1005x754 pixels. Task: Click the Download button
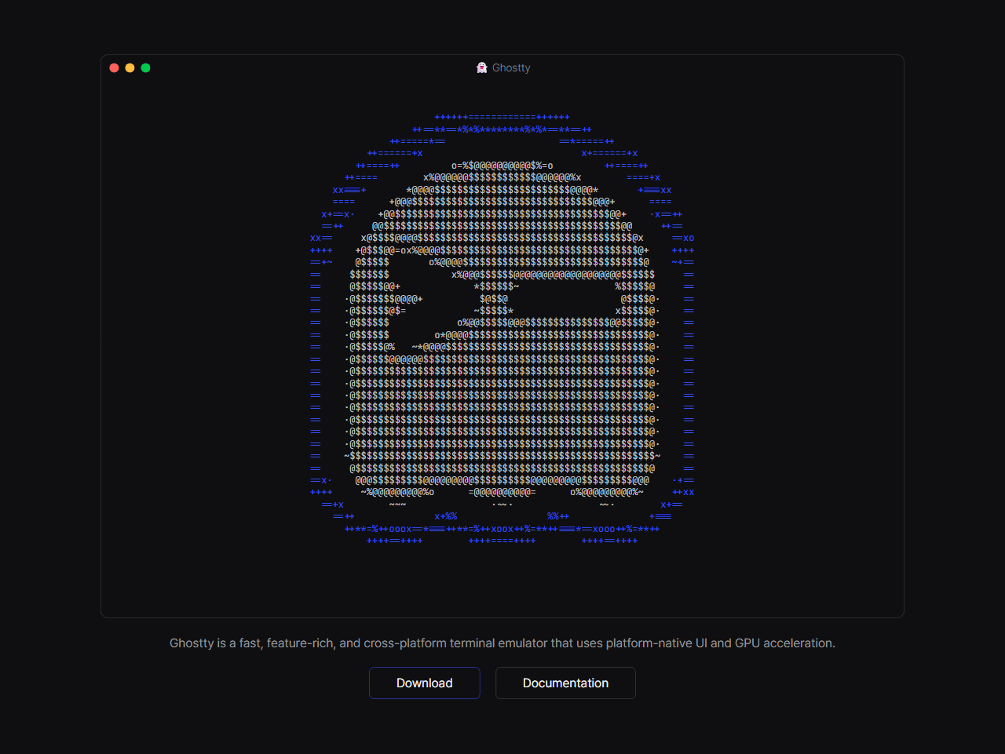point(424,683)
